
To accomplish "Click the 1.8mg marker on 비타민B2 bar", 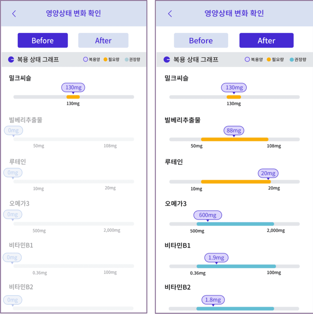I will coord(213,299).
